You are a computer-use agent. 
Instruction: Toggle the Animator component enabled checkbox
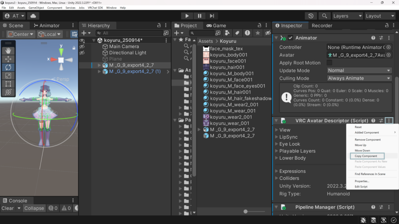pos(290,38)
